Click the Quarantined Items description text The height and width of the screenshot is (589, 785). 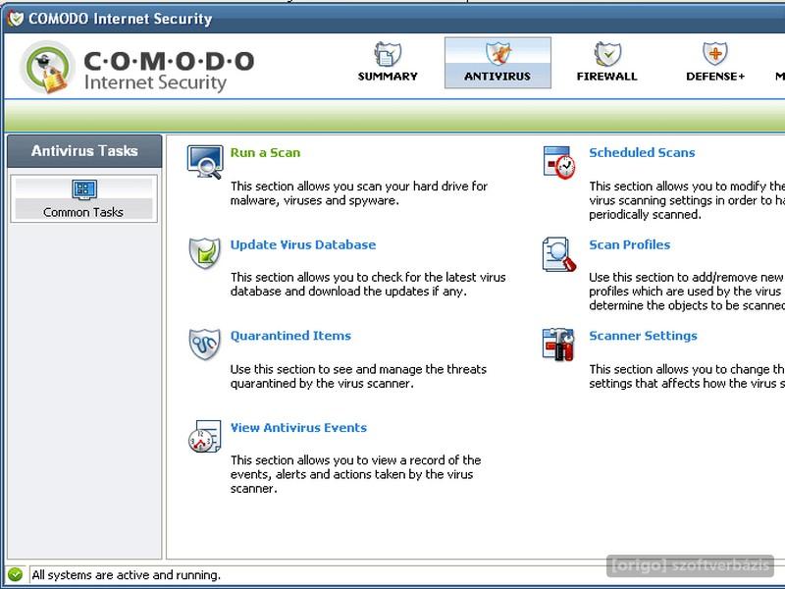(358, 376)
